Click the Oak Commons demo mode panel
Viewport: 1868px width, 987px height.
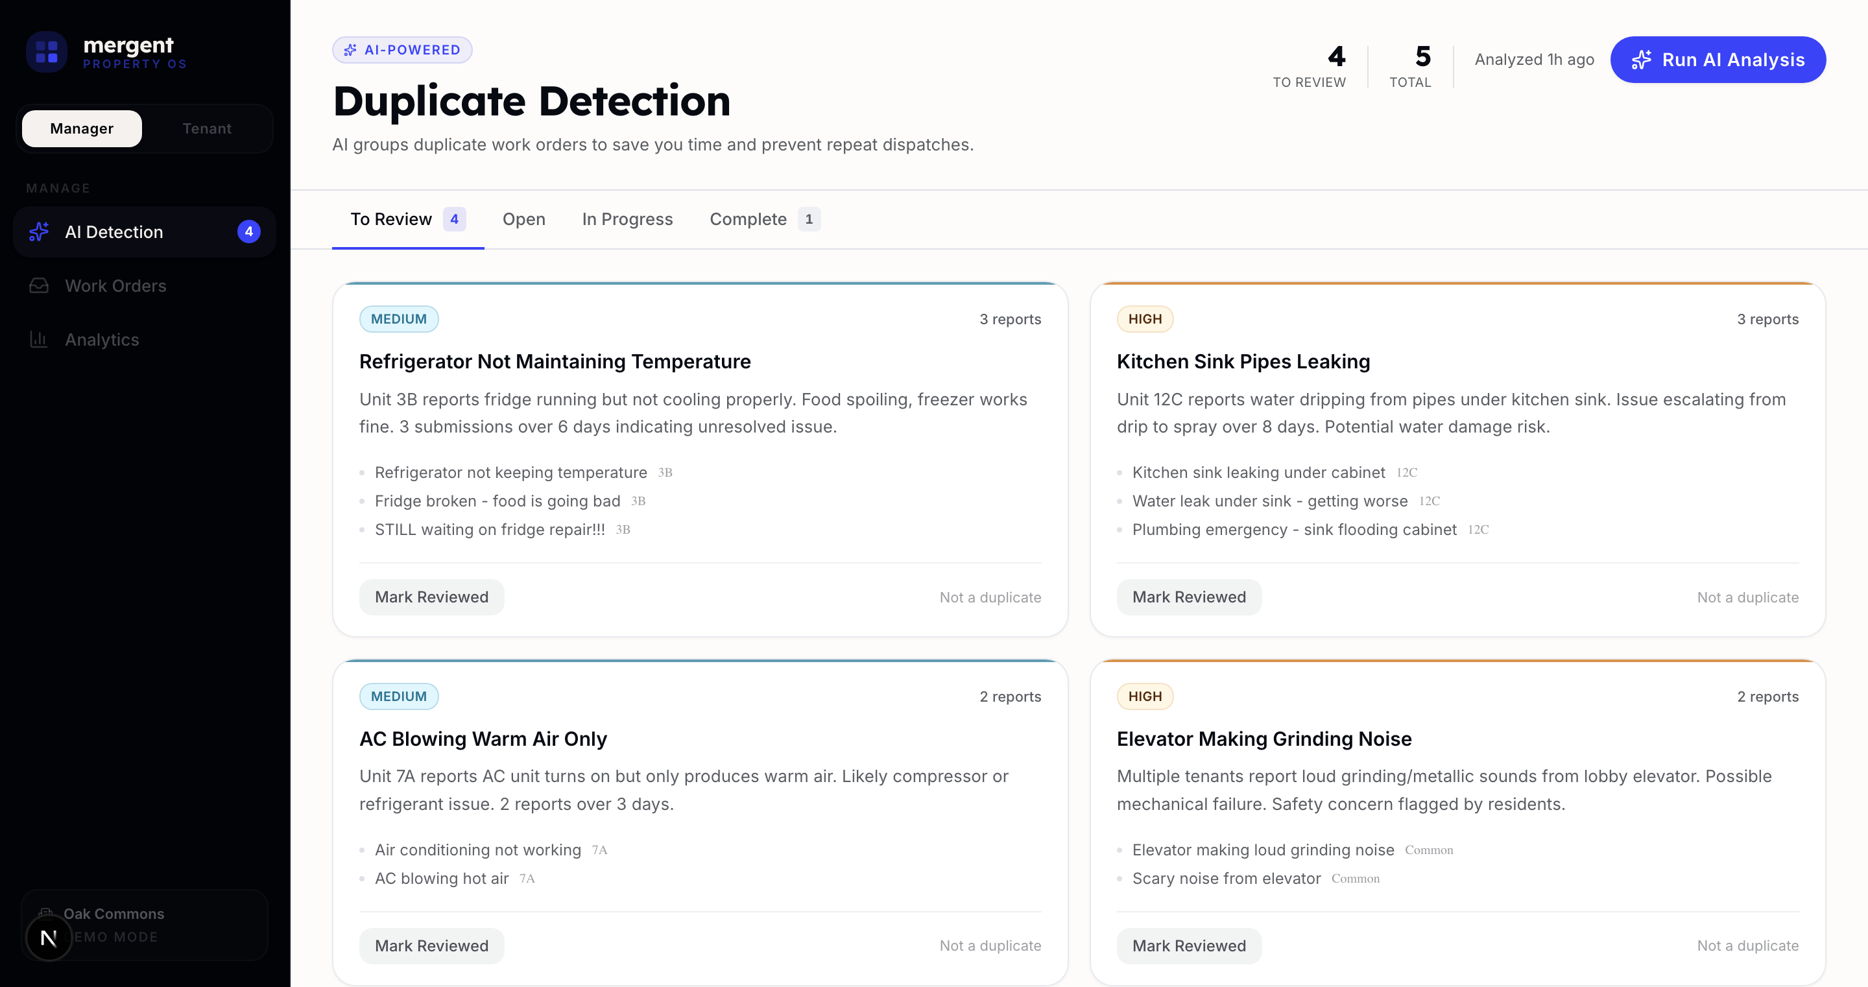tap(144, 925)
